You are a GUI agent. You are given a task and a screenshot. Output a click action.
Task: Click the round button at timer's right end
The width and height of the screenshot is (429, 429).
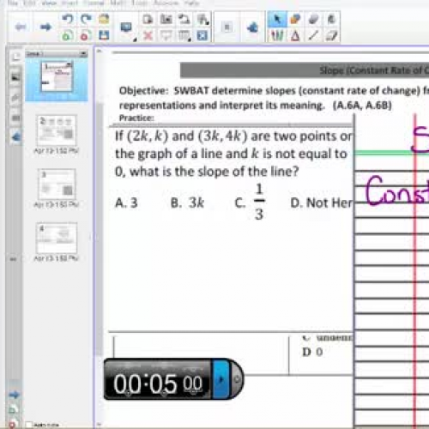pyautogui.click(x=237, y=379)
